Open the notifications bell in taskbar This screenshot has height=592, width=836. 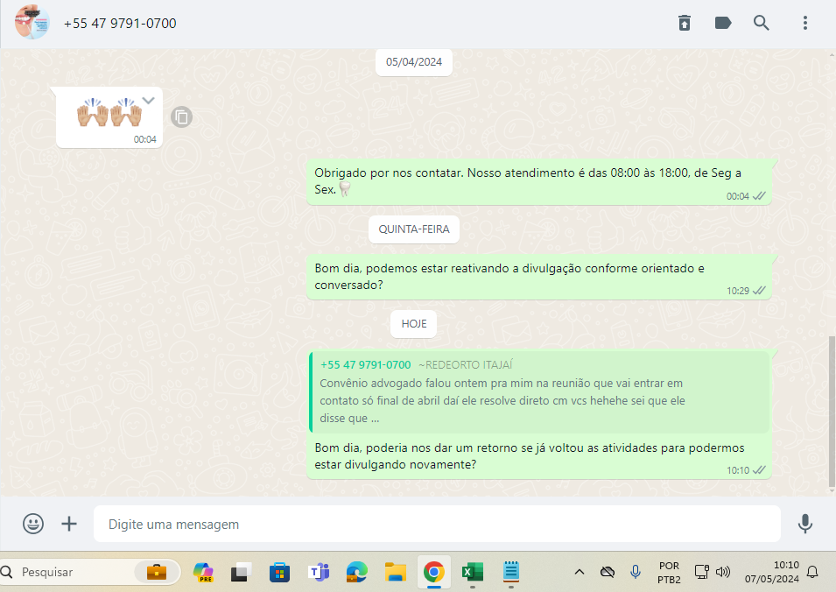[x=812, y=572]
